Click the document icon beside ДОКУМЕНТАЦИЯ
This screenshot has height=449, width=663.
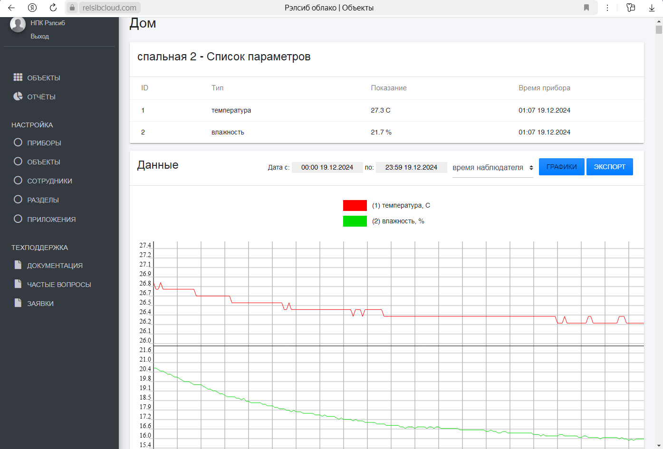click(18, 265)
